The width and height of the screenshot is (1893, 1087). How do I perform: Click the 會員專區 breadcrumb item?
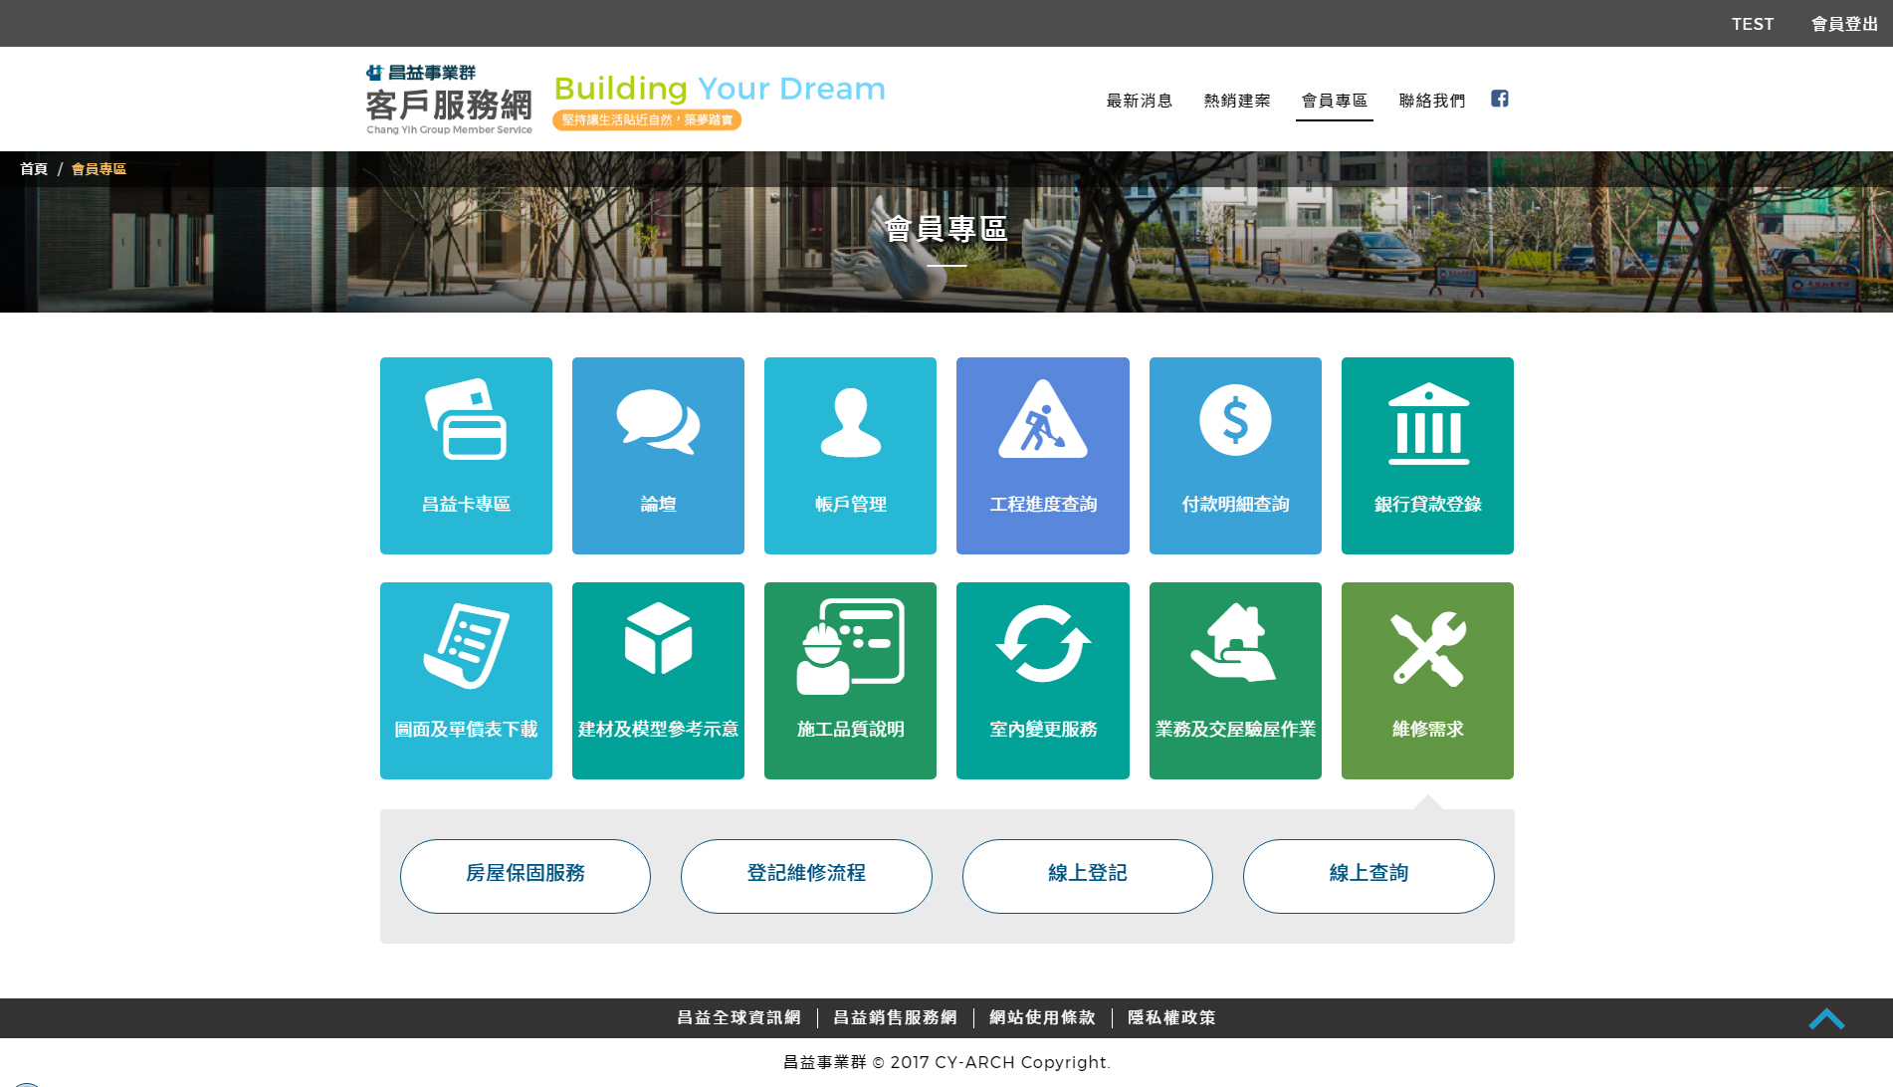coord(99,169)
